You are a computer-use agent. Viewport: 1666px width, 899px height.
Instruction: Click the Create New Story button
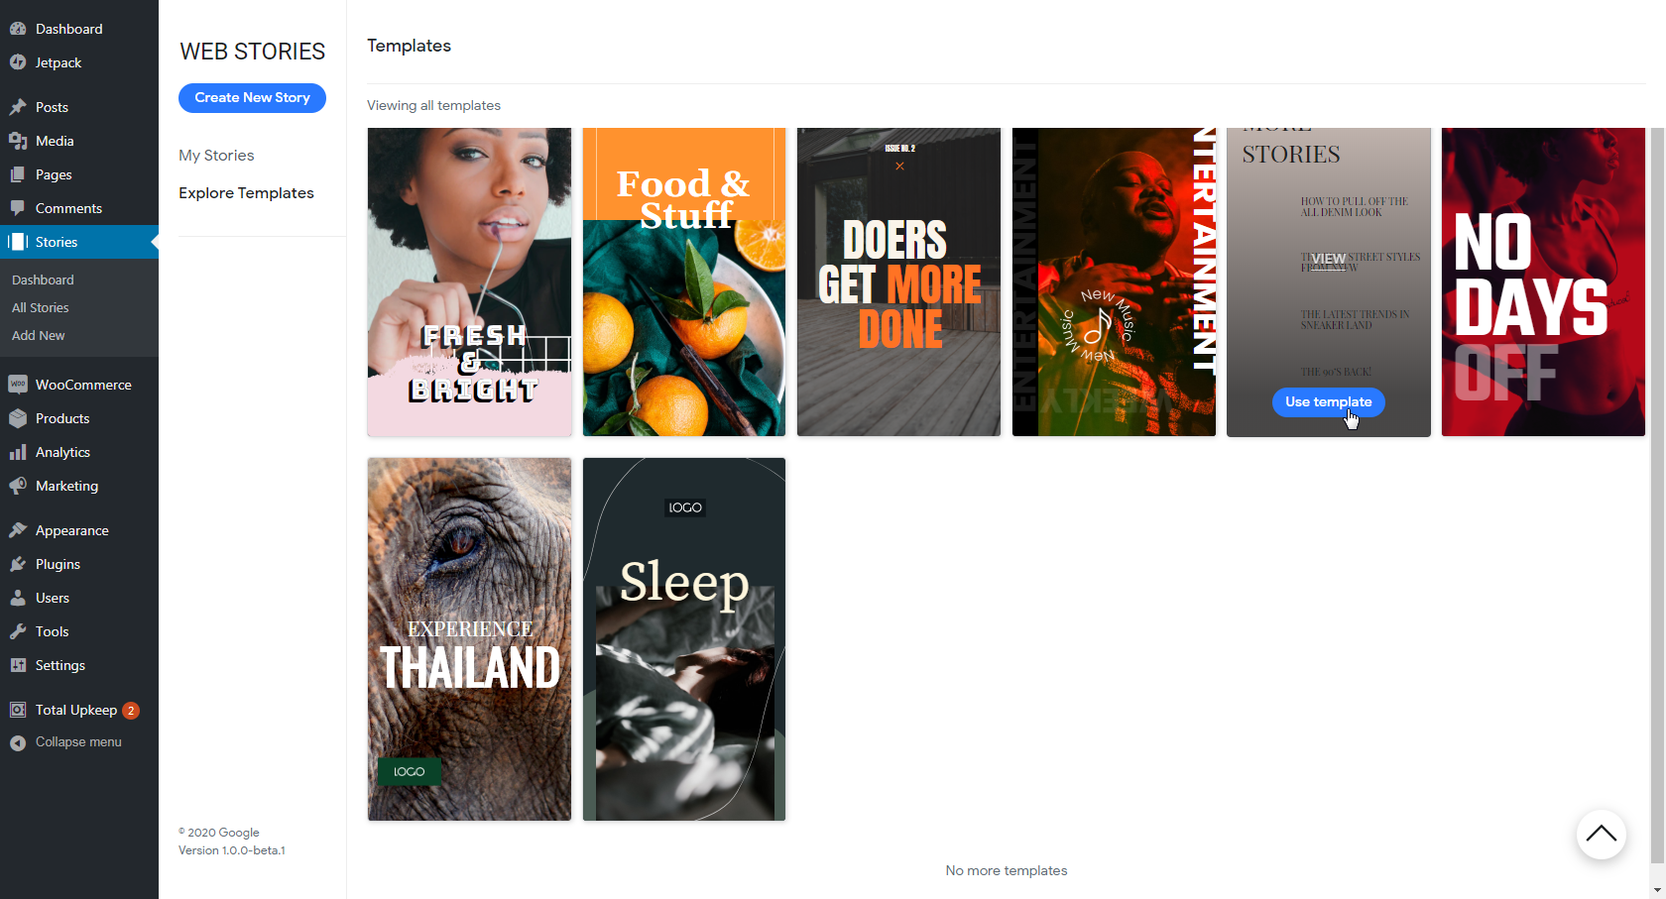click(252, 97)
